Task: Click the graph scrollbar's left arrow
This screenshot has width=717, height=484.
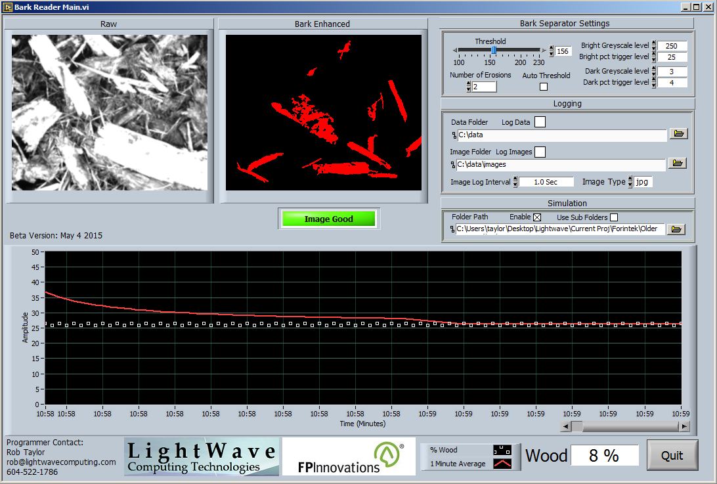Action: [x=565, y=426]
